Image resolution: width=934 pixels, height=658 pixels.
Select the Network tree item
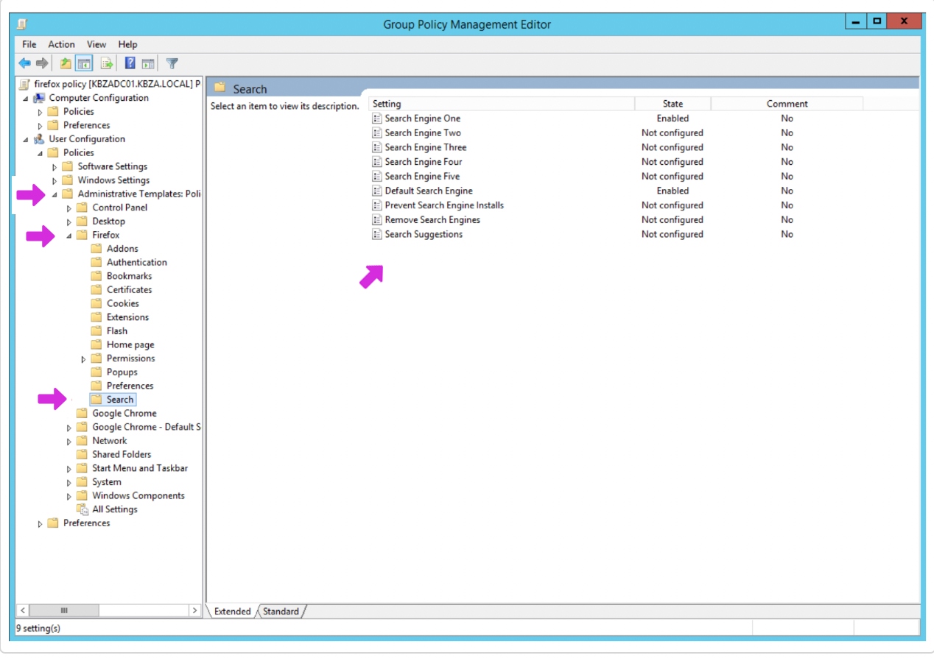[110, 441]
